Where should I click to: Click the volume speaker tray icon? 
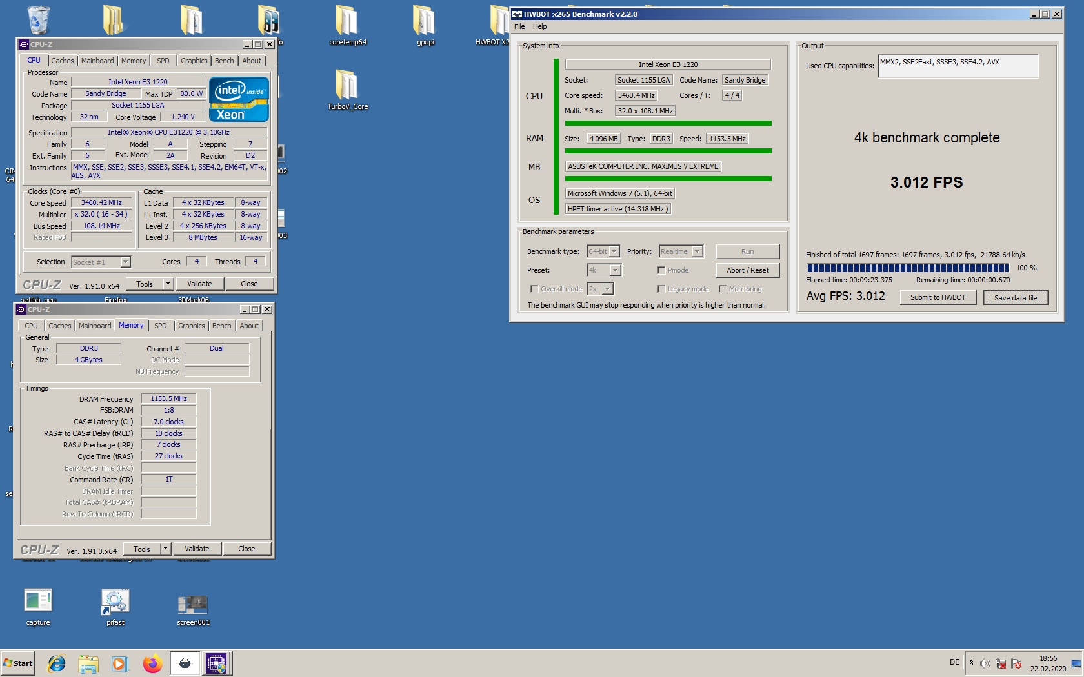[985, 663]
